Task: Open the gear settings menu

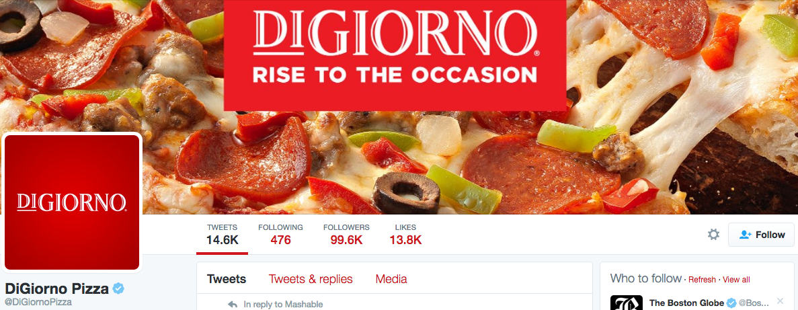Action: (x=713, y=235)
